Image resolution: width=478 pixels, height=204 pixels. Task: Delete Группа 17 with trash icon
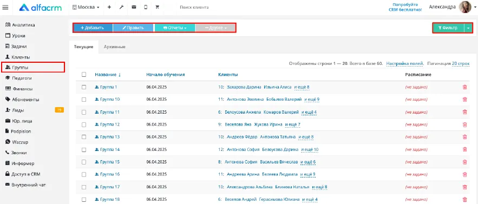coord(464,187)
